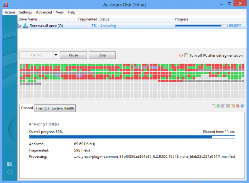
Task: Open the Help menu
Action: [72, 12]
